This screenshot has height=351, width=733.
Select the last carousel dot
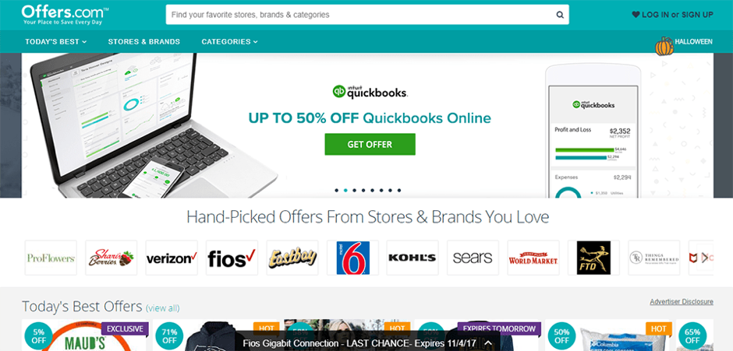pos(398,191)
